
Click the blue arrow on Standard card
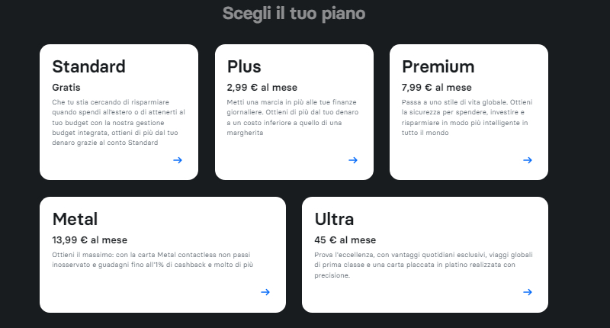[178, 160]
